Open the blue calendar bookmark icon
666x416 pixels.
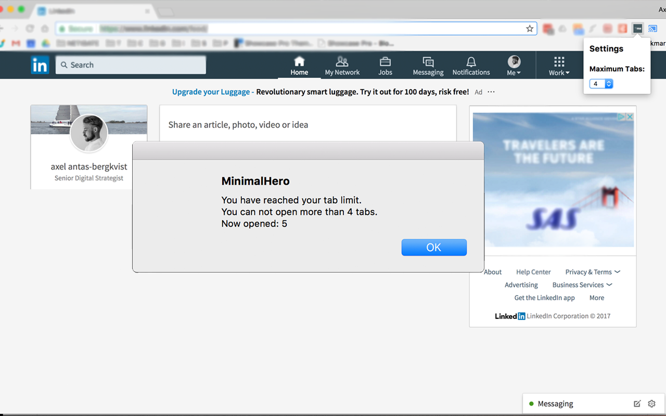click(31, 43)
